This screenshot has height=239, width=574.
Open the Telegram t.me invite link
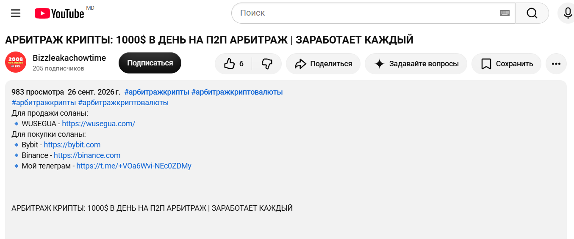(134, 166)
